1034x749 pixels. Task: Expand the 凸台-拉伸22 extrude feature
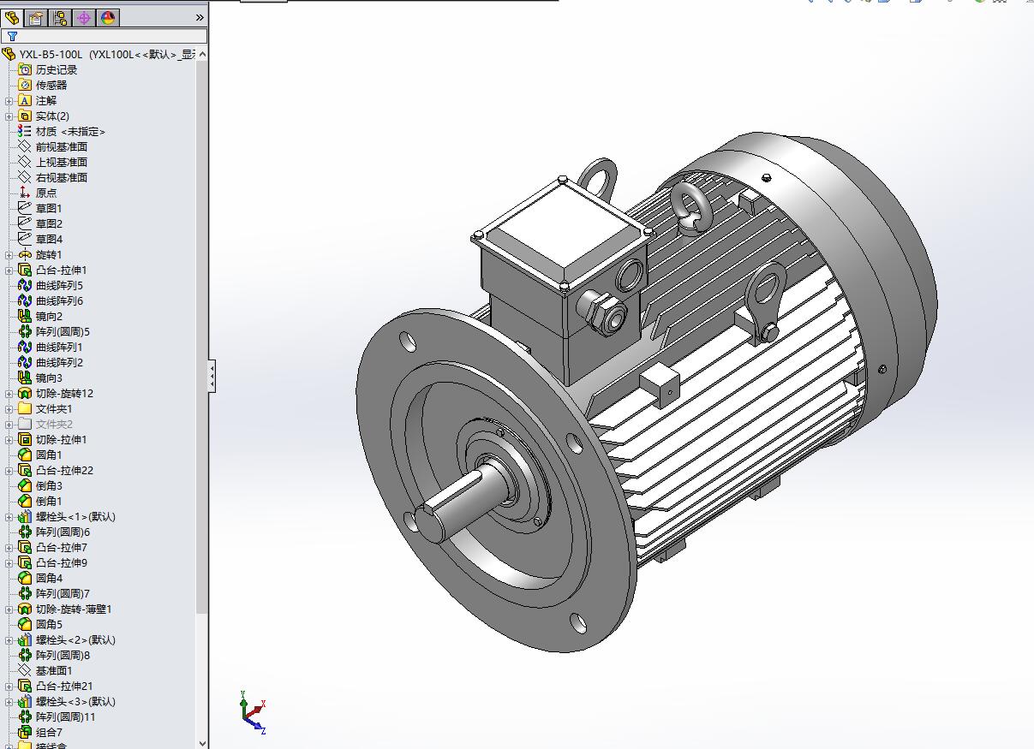coord(9,470)
